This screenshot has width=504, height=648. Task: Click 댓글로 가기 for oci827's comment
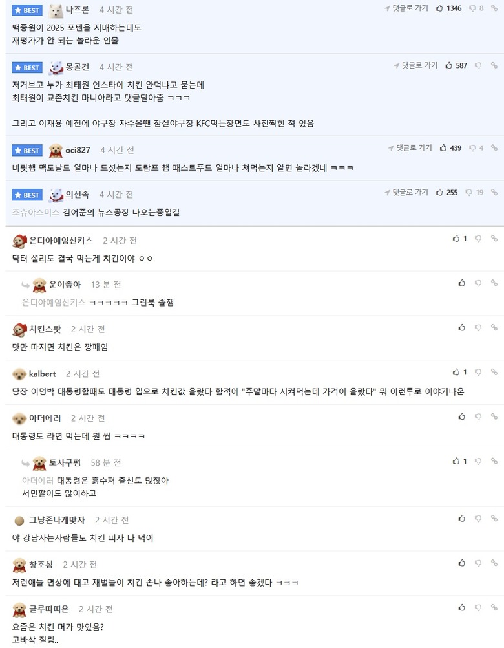click(410, 148)
